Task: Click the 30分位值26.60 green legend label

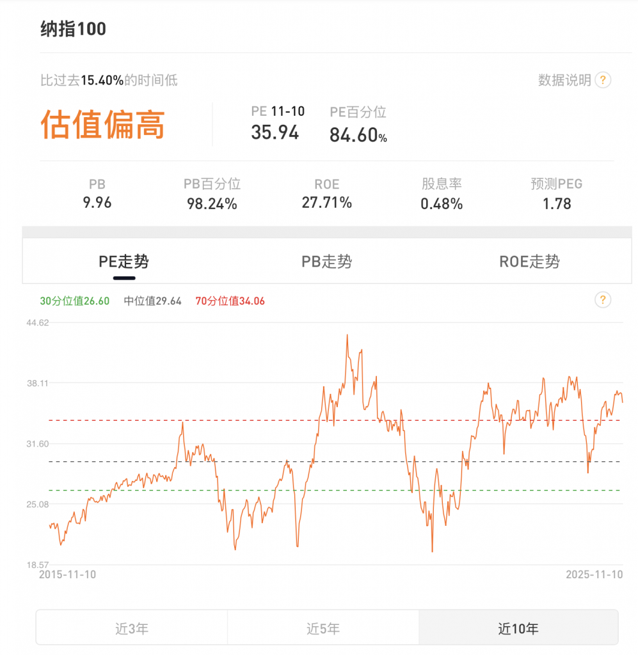Action: point(75,301)
